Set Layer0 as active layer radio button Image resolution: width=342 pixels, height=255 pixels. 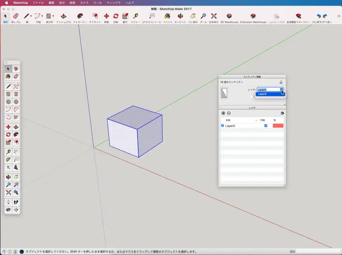coord(222,126)
